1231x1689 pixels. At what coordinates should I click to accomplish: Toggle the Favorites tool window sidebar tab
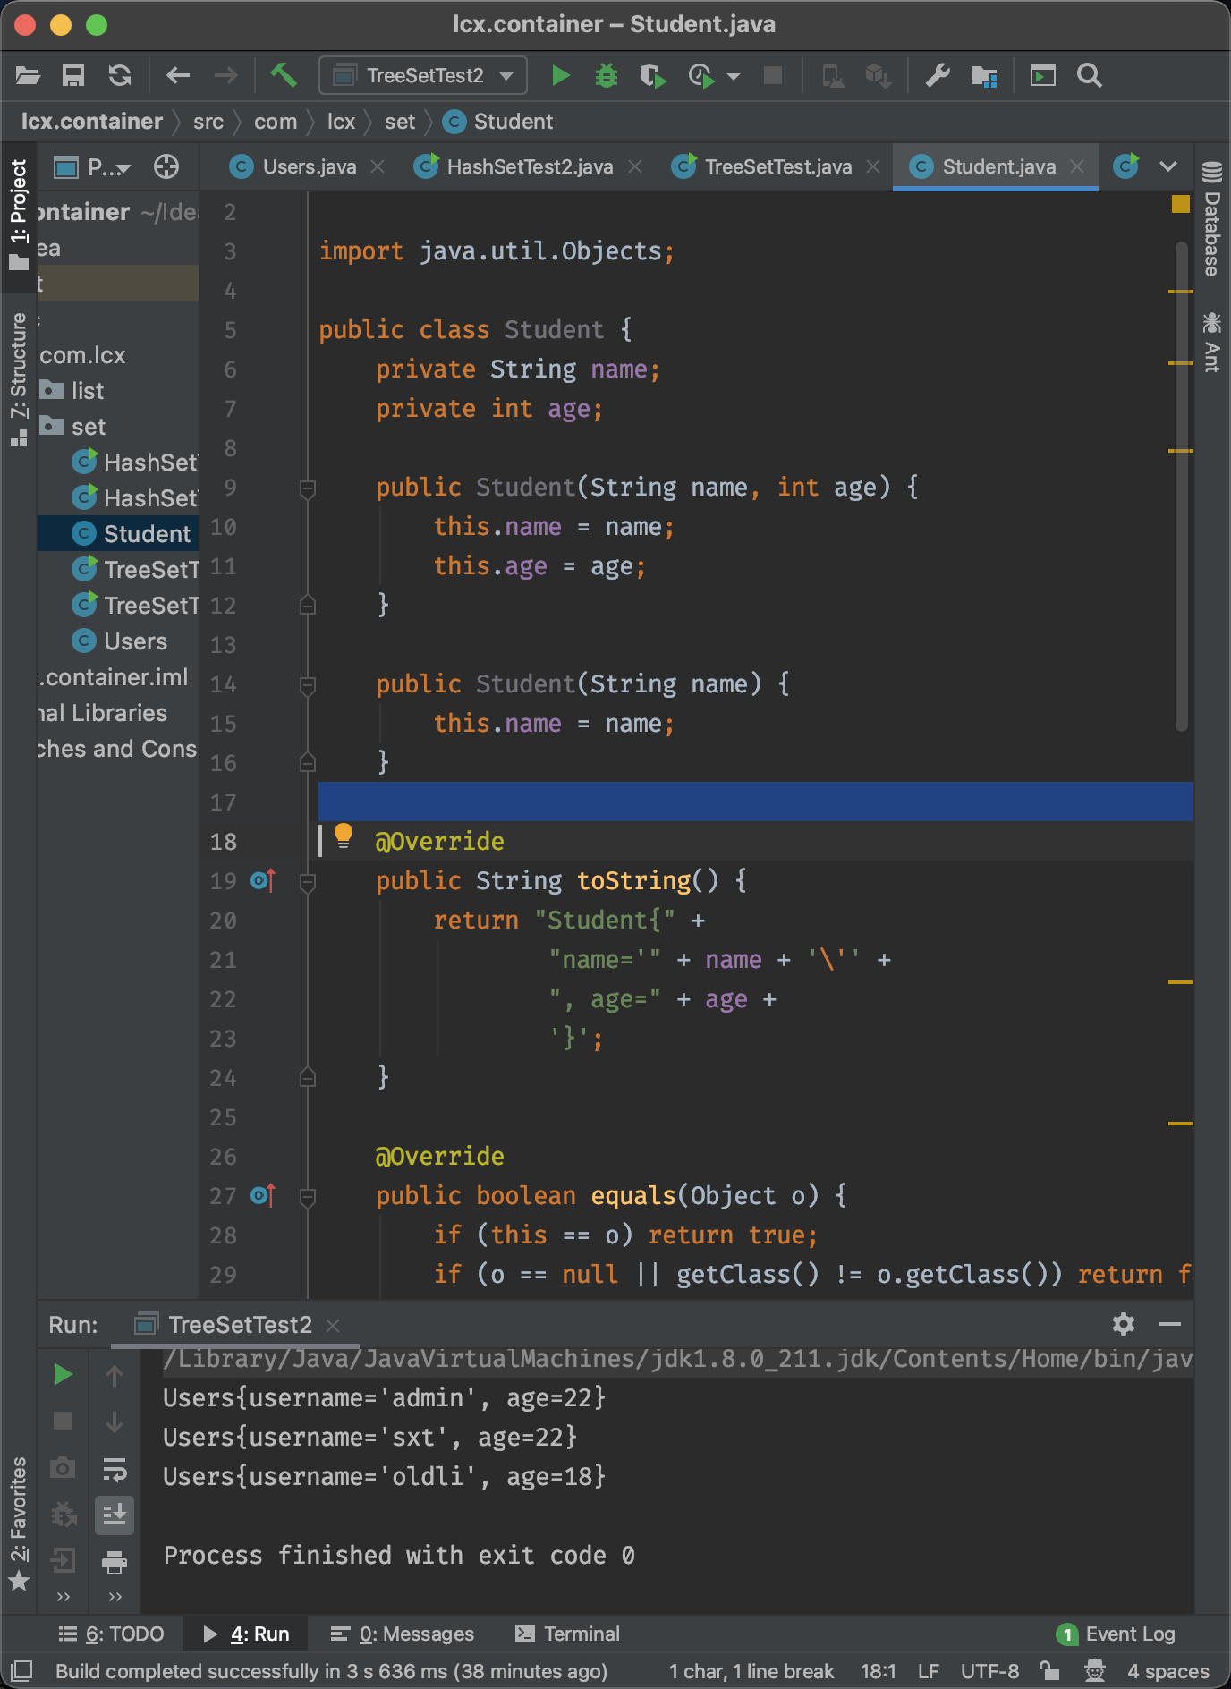(x=18, y=1524)
